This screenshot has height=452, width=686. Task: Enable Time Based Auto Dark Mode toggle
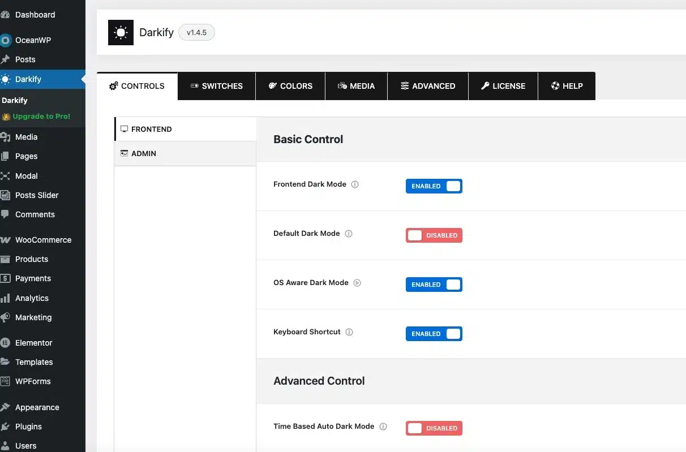434,428
